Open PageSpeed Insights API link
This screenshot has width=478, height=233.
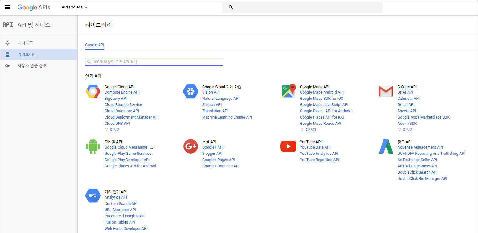coord(125,216)
